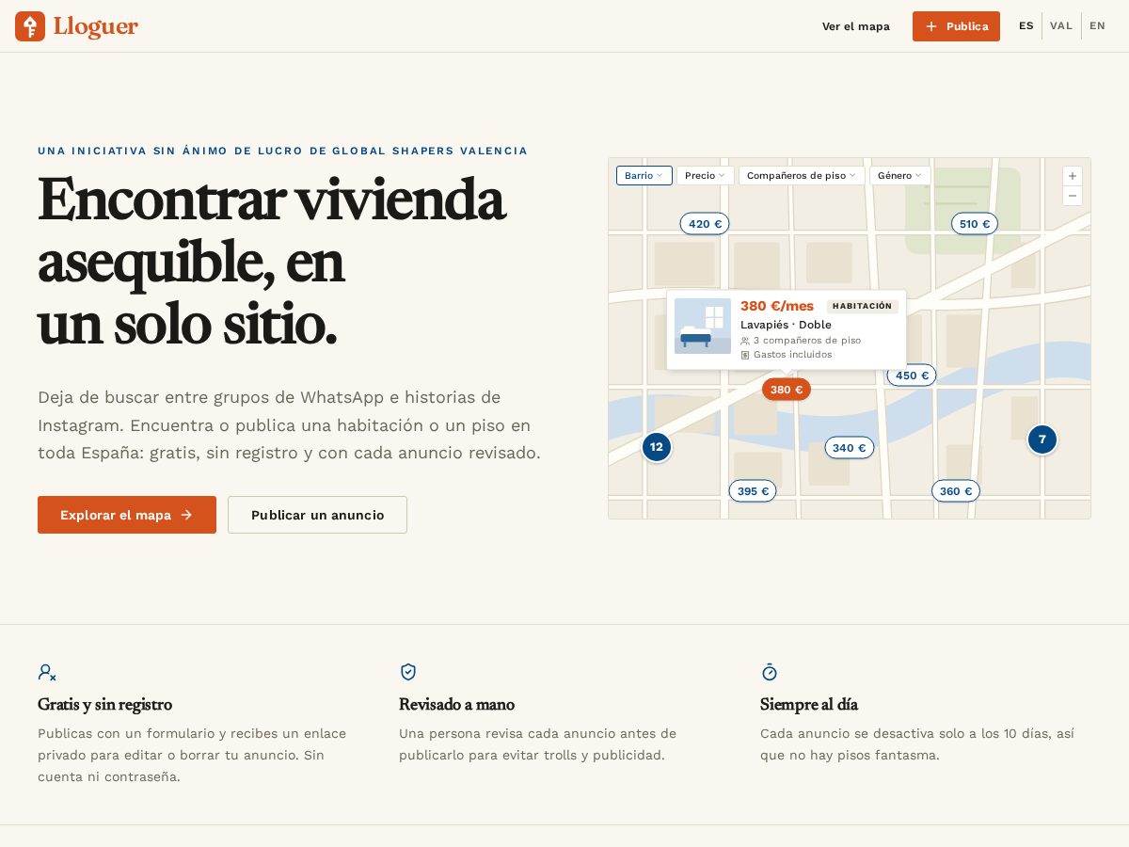The image size is (1129, 847).
Task: Click the Lloguer brand name
Action: point(96,26)
